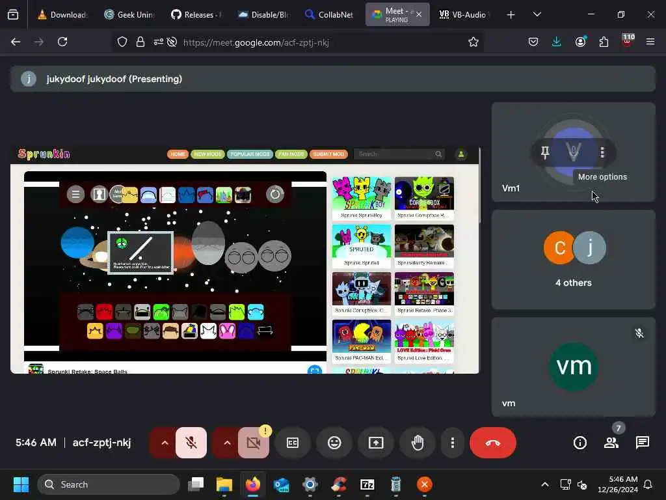Expand audio settings chevron

pos(165,443)
